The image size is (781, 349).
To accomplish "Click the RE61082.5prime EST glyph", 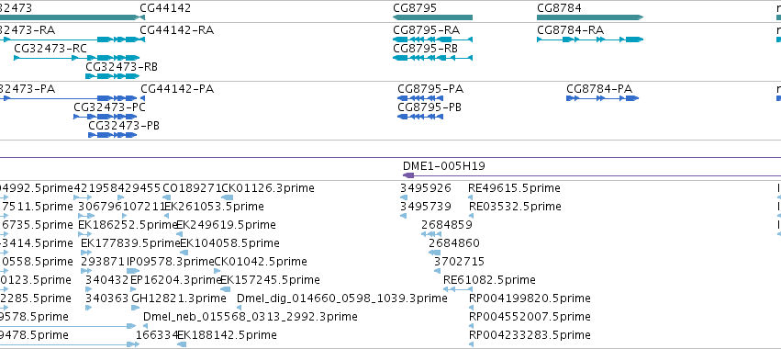I will (457, 289).
